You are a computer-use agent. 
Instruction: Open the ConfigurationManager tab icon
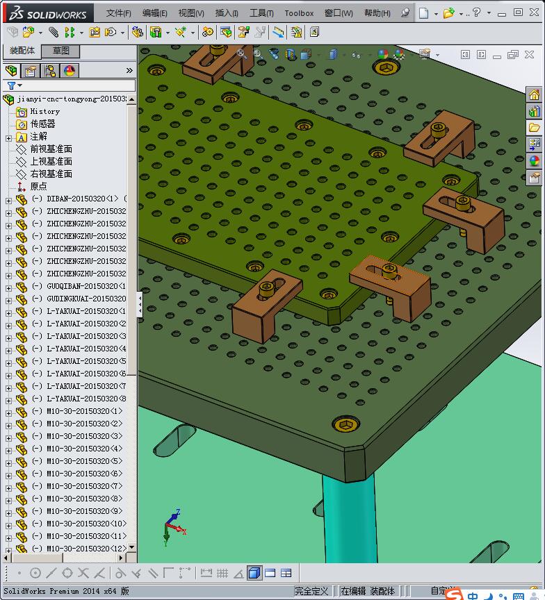coord(50,71)
